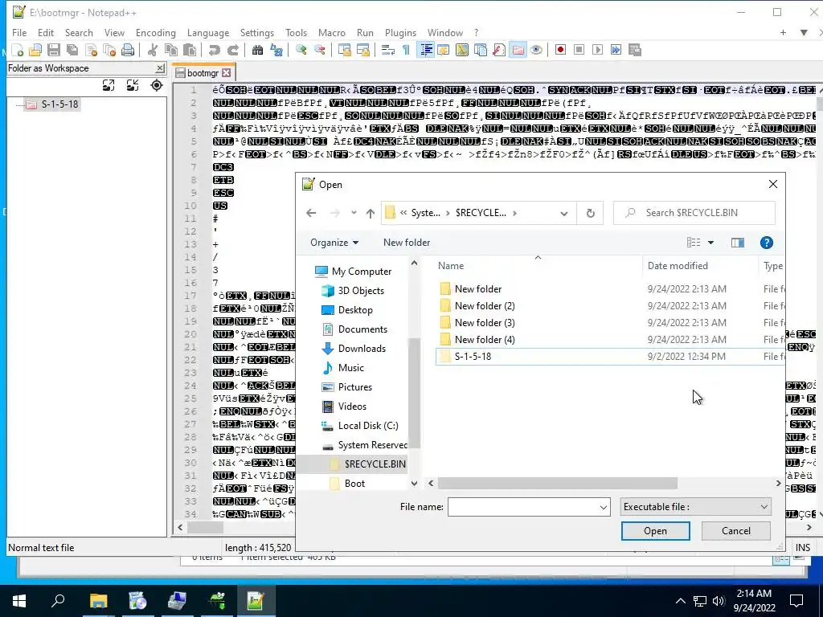Click the Close All toolbar icon
Screen dimensions: 823x617
pos(109,50)
